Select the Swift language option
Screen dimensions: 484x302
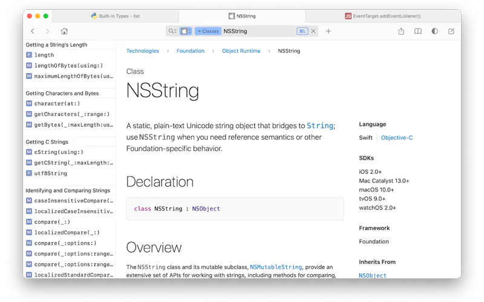click(x=366, y=138)
